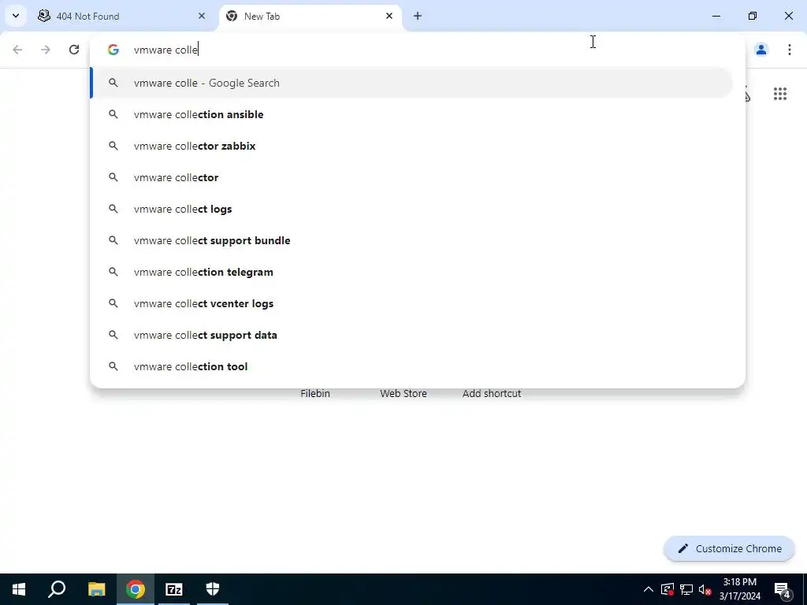This screenshot has width=807, height=605.
Task: Click the Google logo in the address bar
Action: point(113,50)
